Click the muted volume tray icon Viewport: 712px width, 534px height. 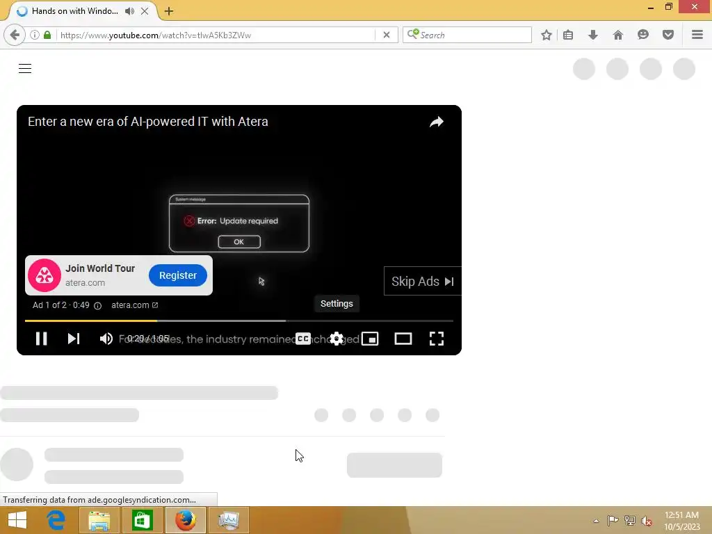pyautogui.click(x=647, y=521)
